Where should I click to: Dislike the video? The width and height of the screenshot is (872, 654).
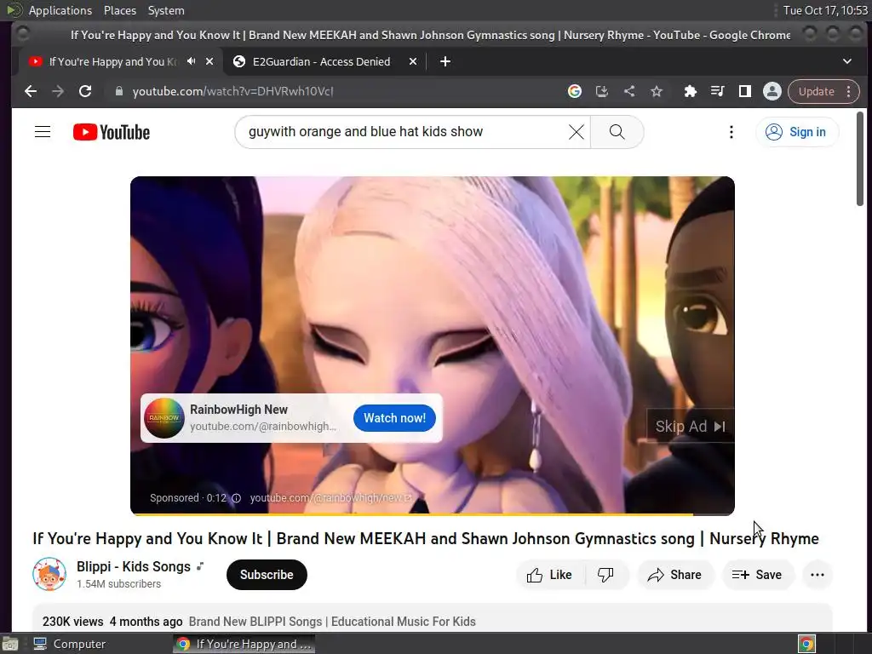coord(605,575)
